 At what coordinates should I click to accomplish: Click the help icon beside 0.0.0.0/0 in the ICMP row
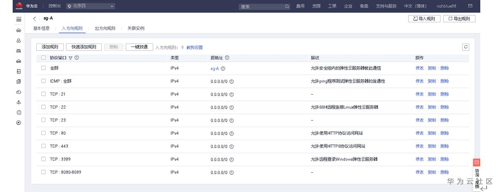(232, 81)
